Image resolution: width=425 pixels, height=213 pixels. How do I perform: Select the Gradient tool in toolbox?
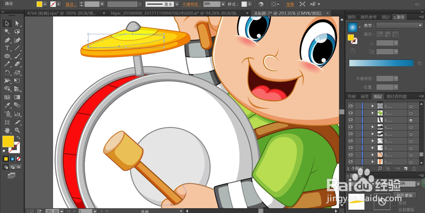[17, 97]
